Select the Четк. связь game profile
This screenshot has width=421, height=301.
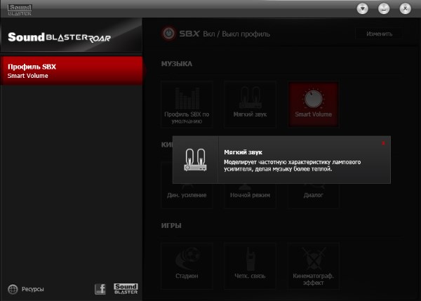[250, 266]
